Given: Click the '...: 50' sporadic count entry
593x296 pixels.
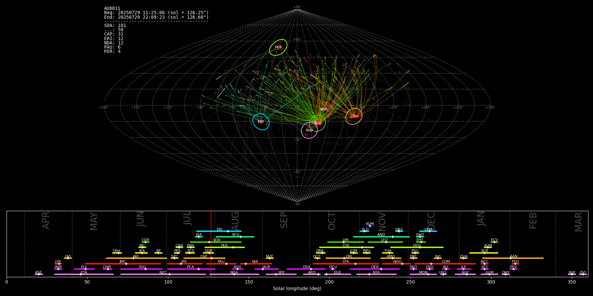Looking at the screenshot, I should (114, 30).
